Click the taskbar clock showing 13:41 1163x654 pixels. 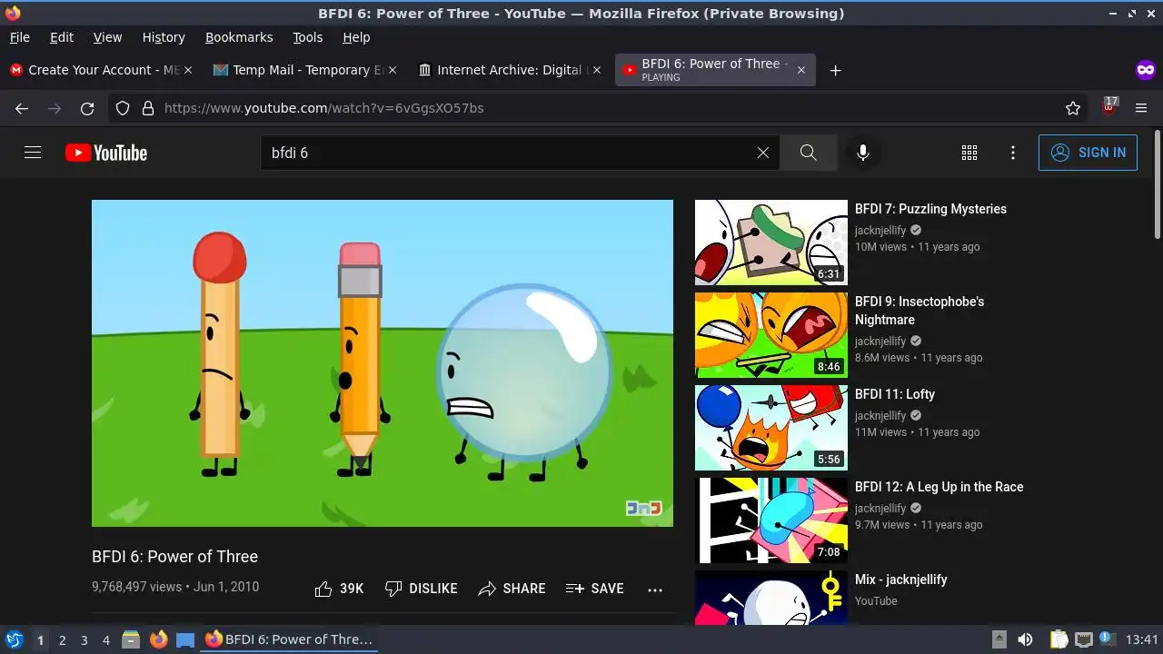tap(1142, 639)
